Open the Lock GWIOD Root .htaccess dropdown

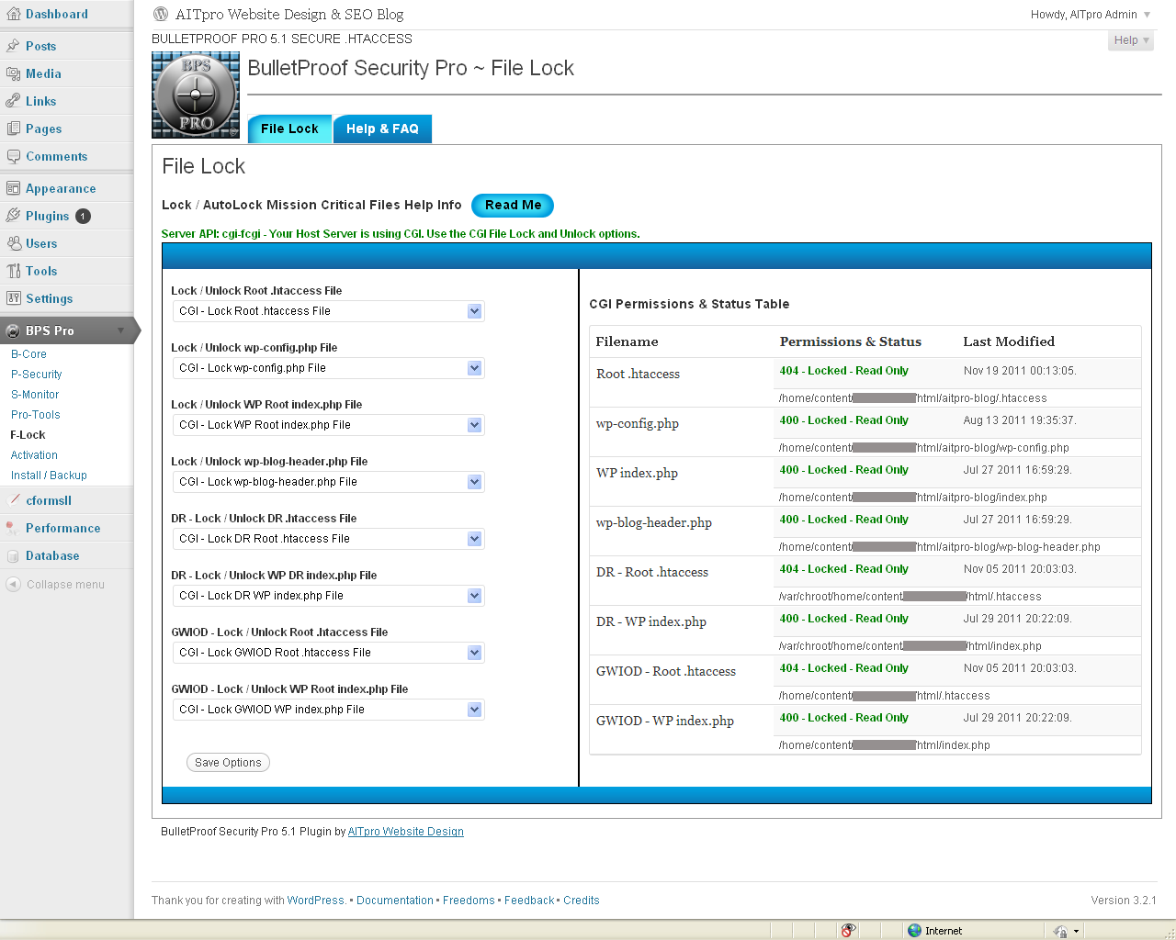[328, 653]
